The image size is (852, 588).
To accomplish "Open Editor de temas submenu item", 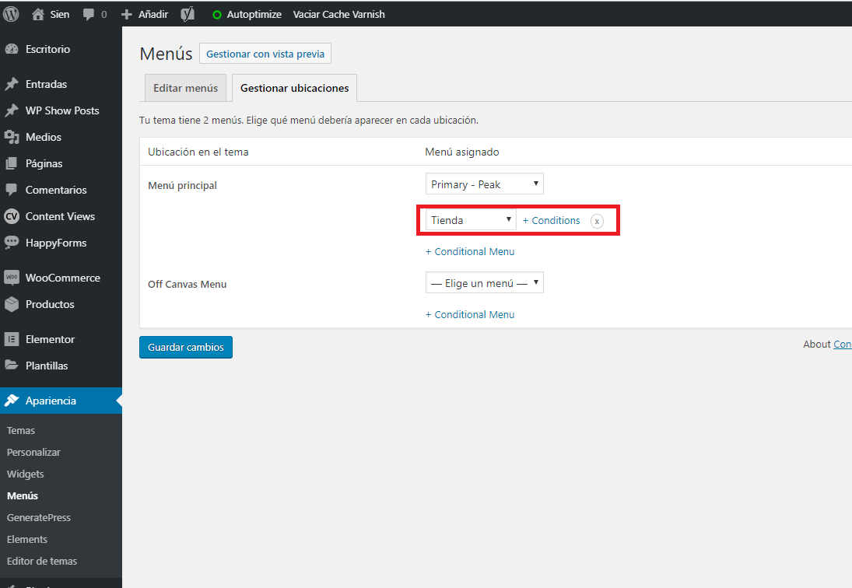I will click(42, 561).
